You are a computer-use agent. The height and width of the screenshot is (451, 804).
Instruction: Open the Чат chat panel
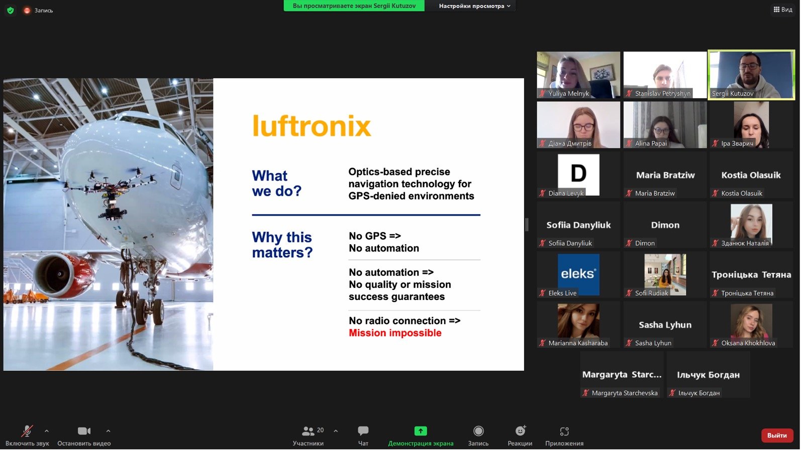pos(363,435)
